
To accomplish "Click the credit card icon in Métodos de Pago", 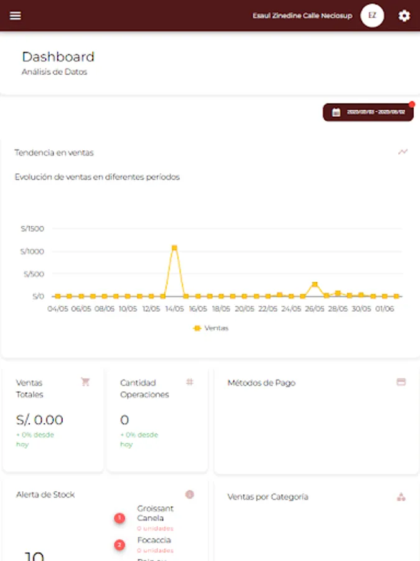I will pyautogui.click(x=401, y=382).
